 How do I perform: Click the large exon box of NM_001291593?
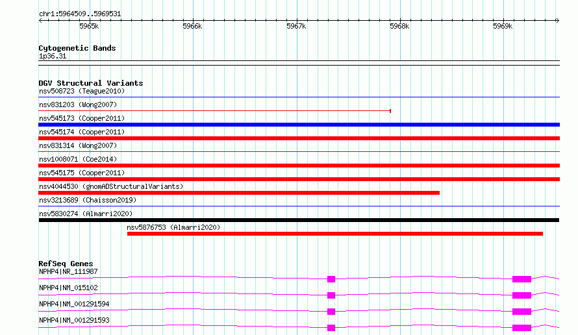521,328
